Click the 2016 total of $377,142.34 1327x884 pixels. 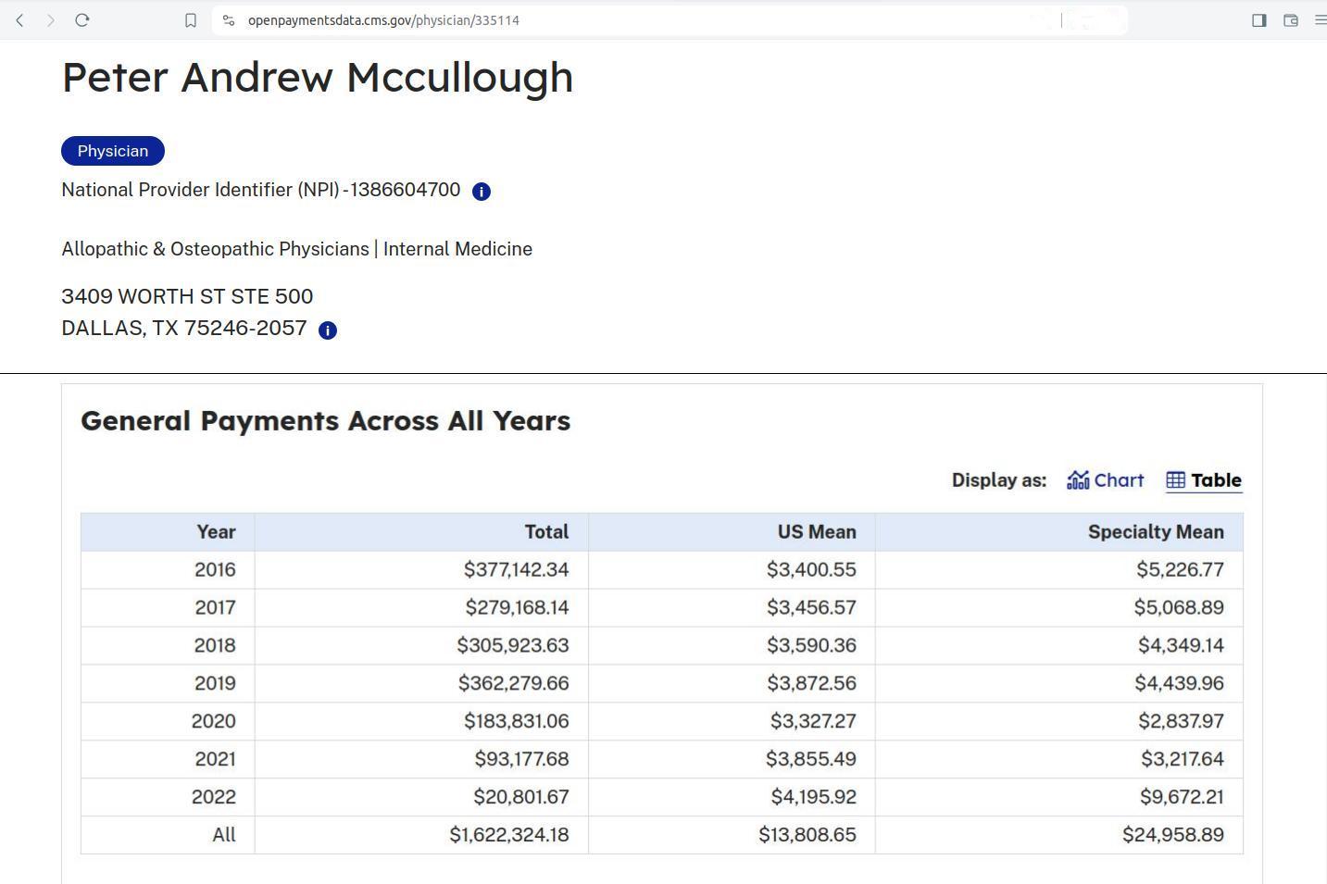(516, 570)
